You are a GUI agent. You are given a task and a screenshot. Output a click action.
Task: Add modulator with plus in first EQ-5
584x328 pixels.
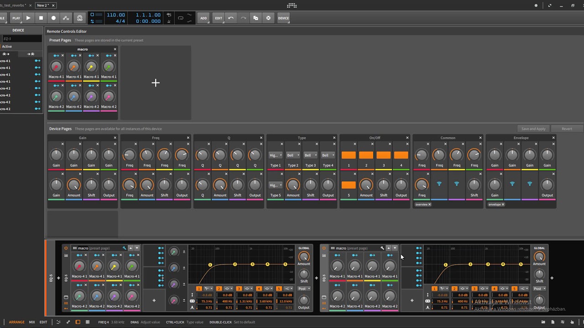[154, 300]
